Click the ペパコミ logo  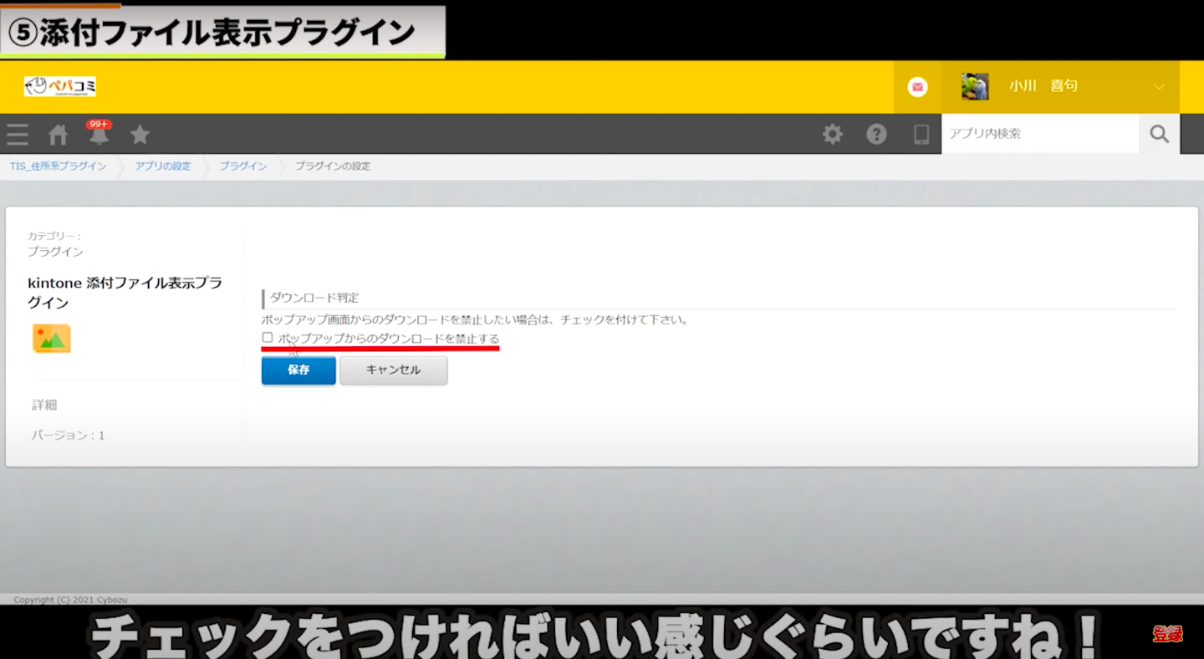[60, 86]
